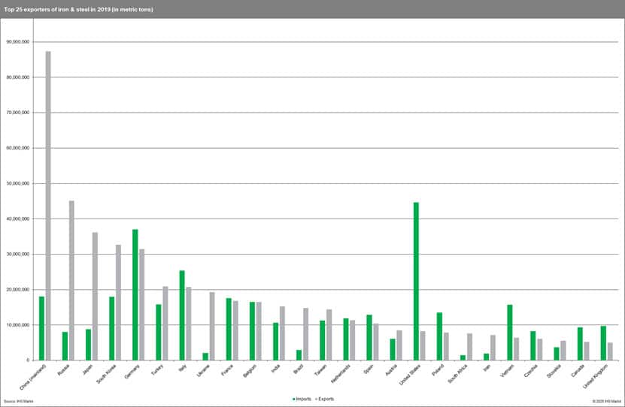Click the © 2020 IHS Markit copyright text

point(605,402)
